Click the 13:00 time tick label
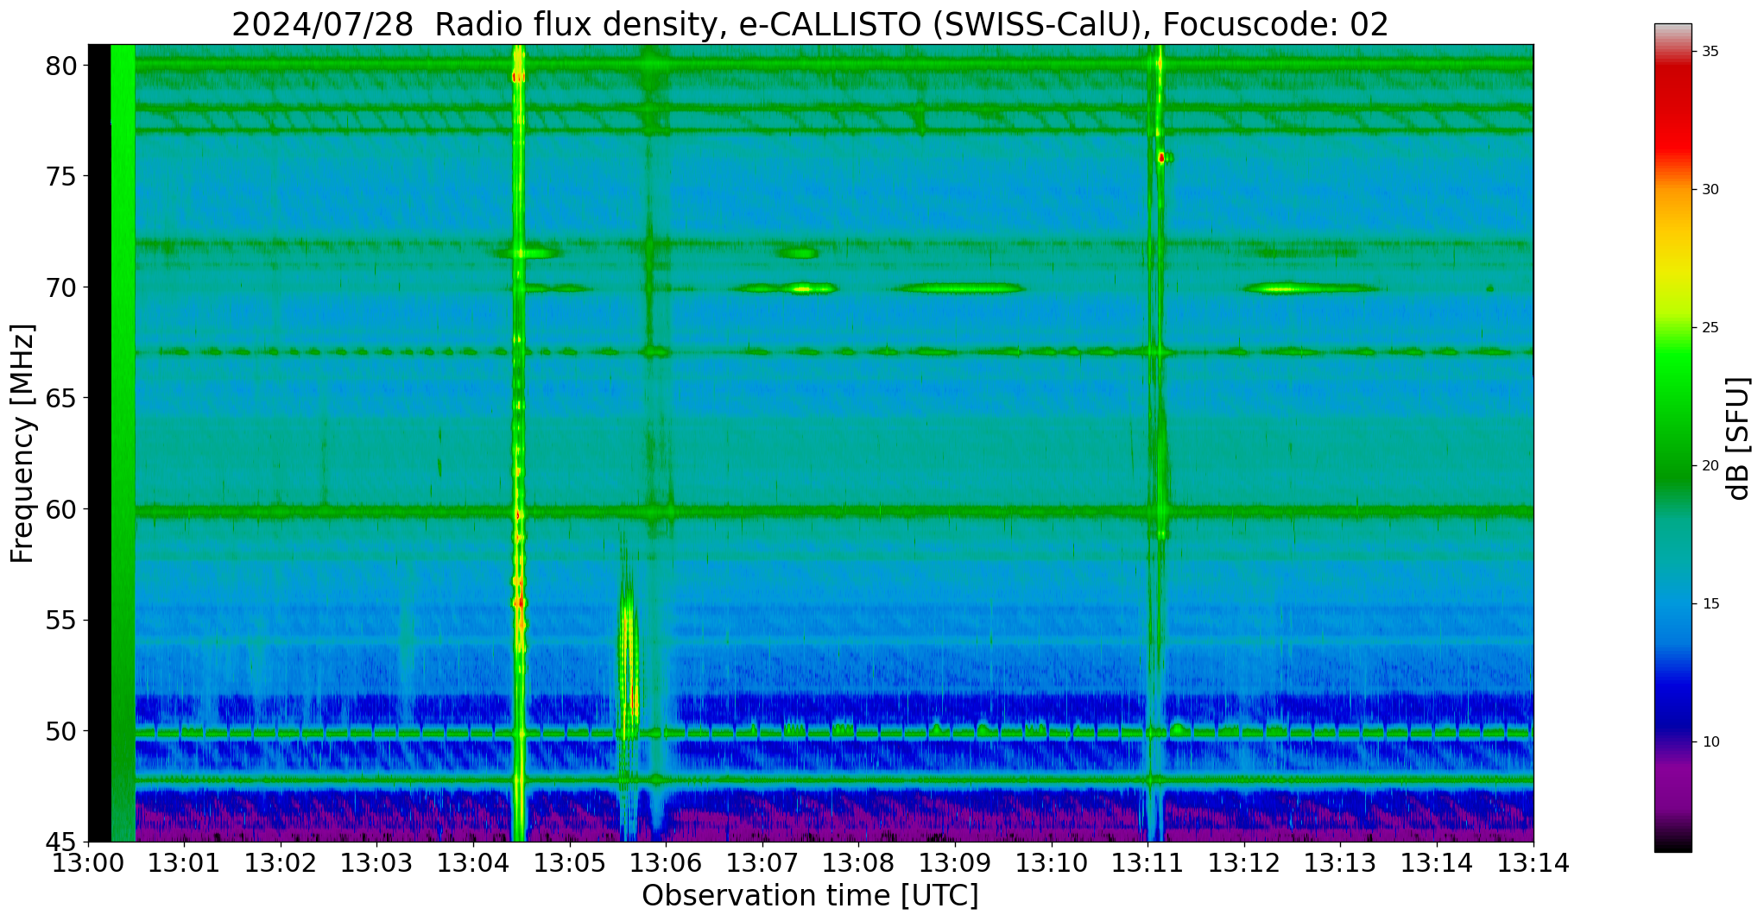The height and width of the screenshot is (921, 1764). click(87, 863)
